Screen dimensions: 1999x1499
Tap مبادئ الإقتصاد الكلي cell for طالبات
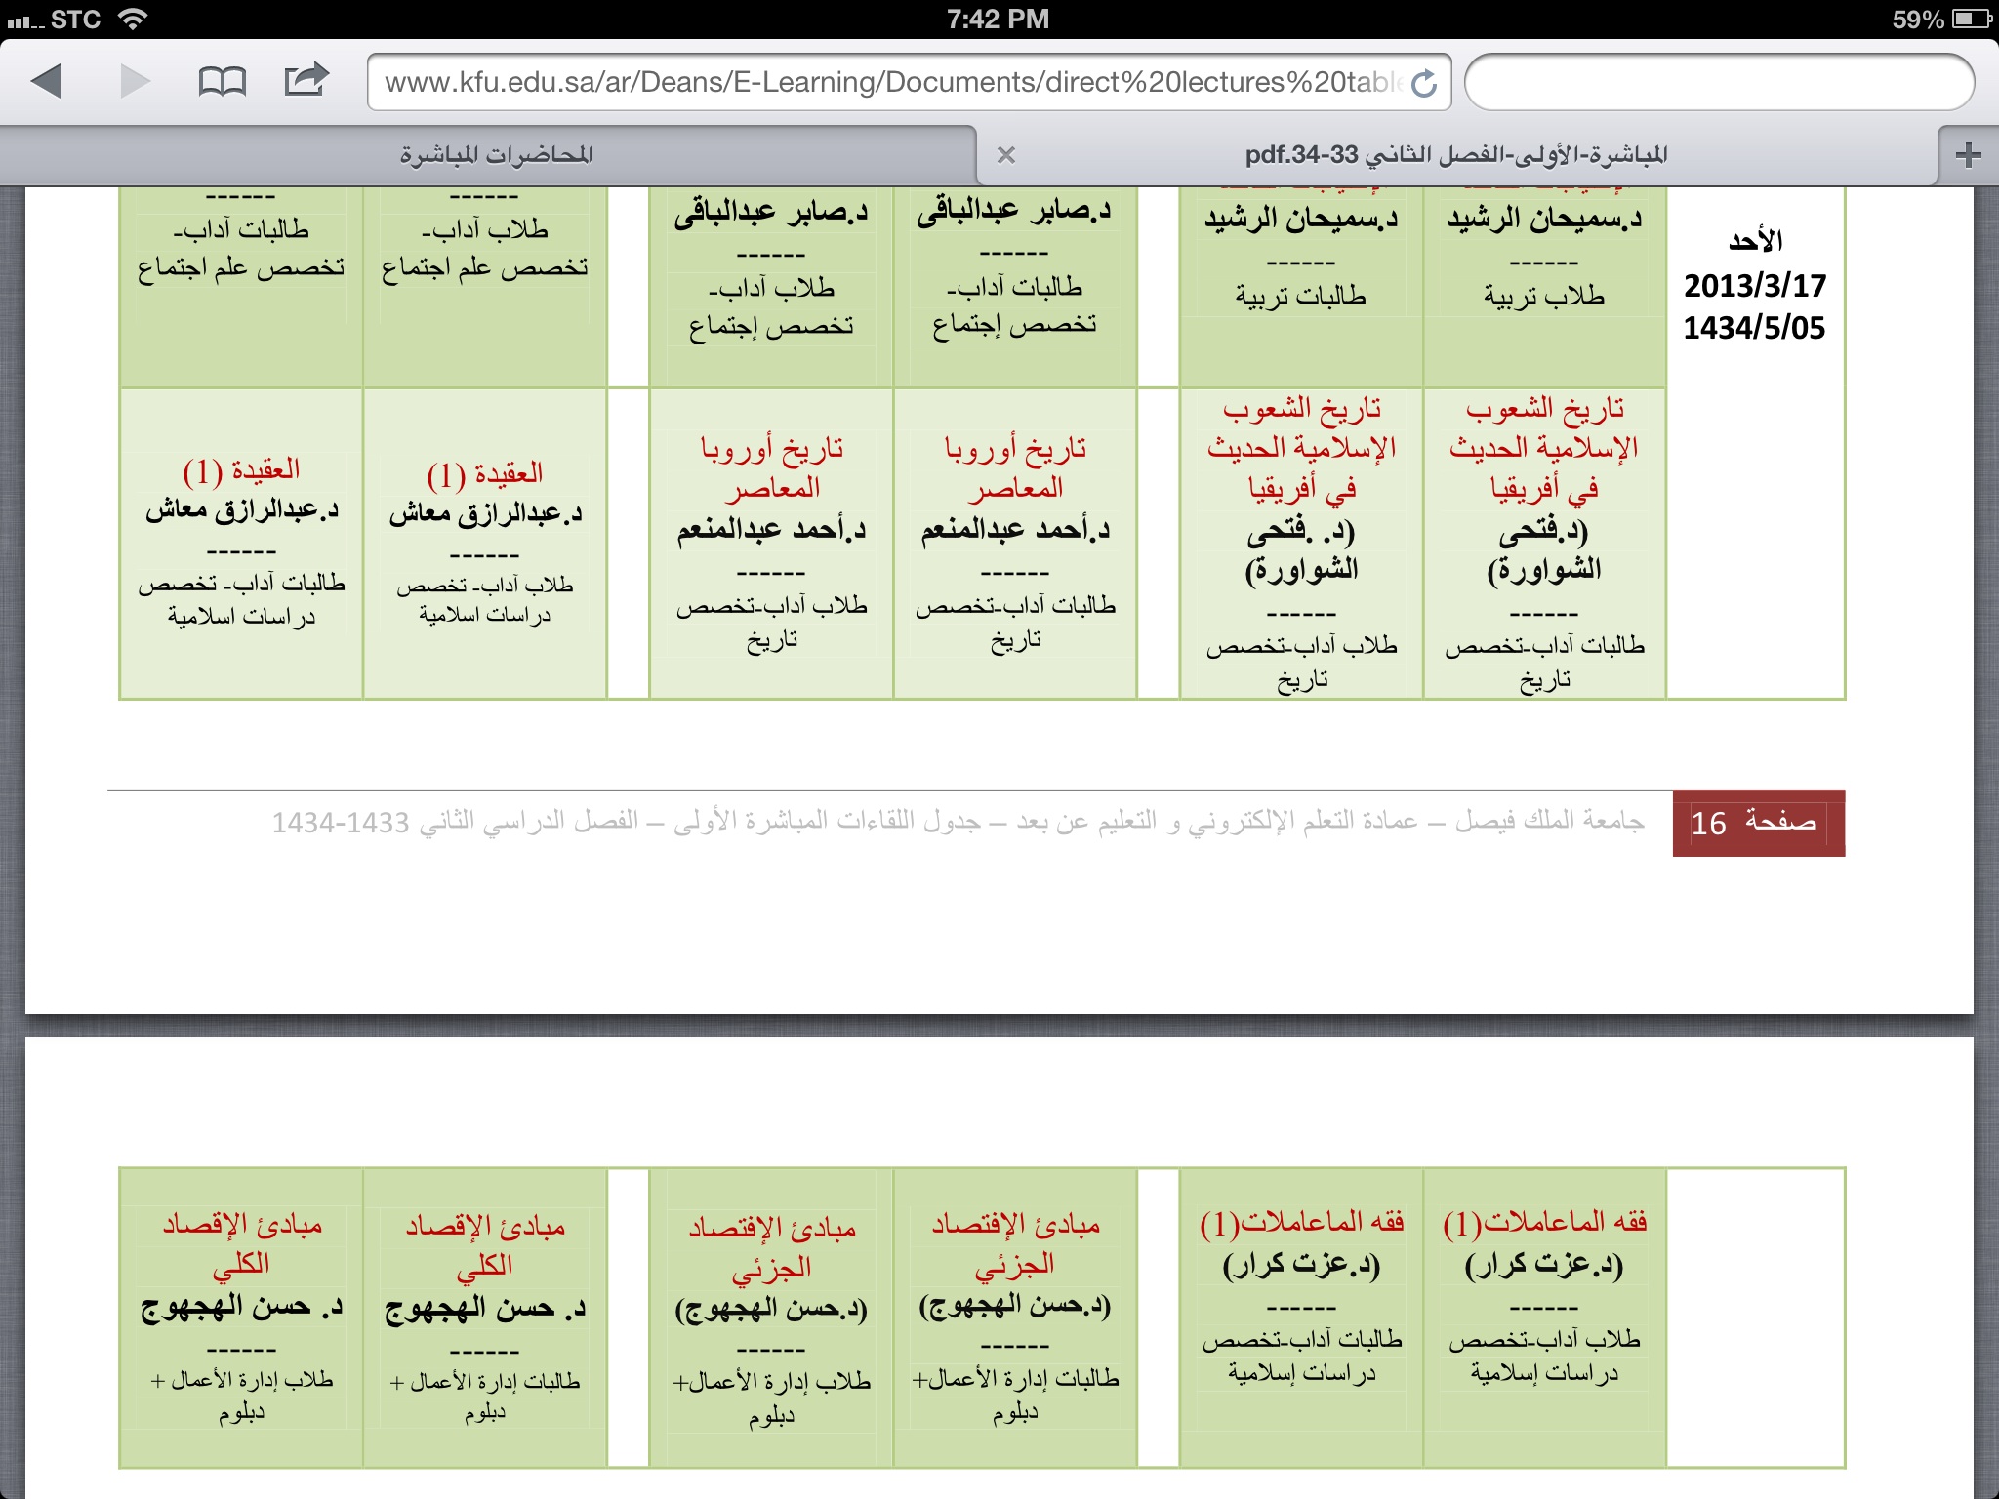coord(485,1317)
